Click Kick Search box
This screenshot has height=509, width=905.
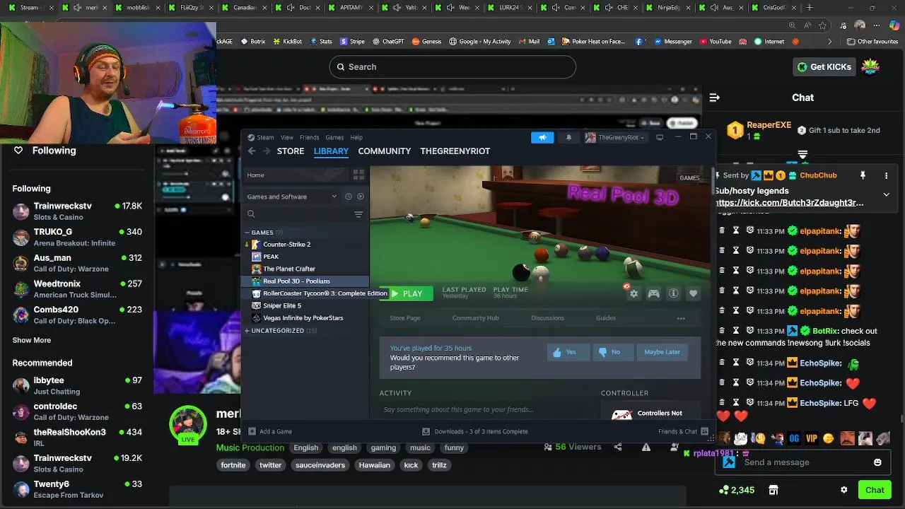[452, 67]
